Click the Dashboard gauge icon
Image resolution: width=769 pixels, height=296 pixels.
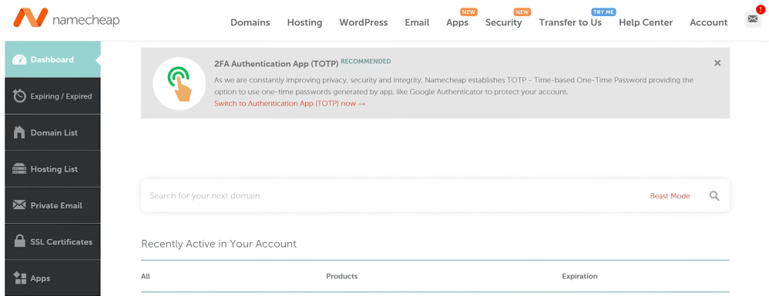[x=19, y=60]
